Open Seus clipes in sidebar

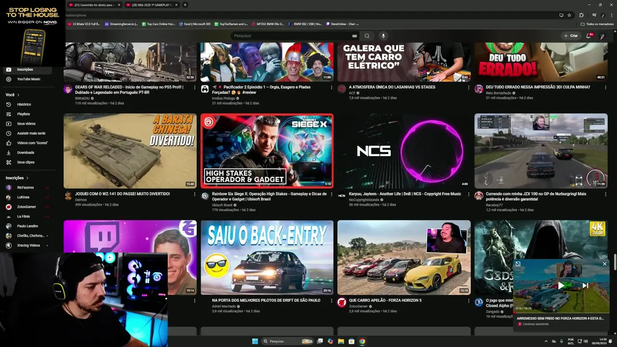[26, 162]
